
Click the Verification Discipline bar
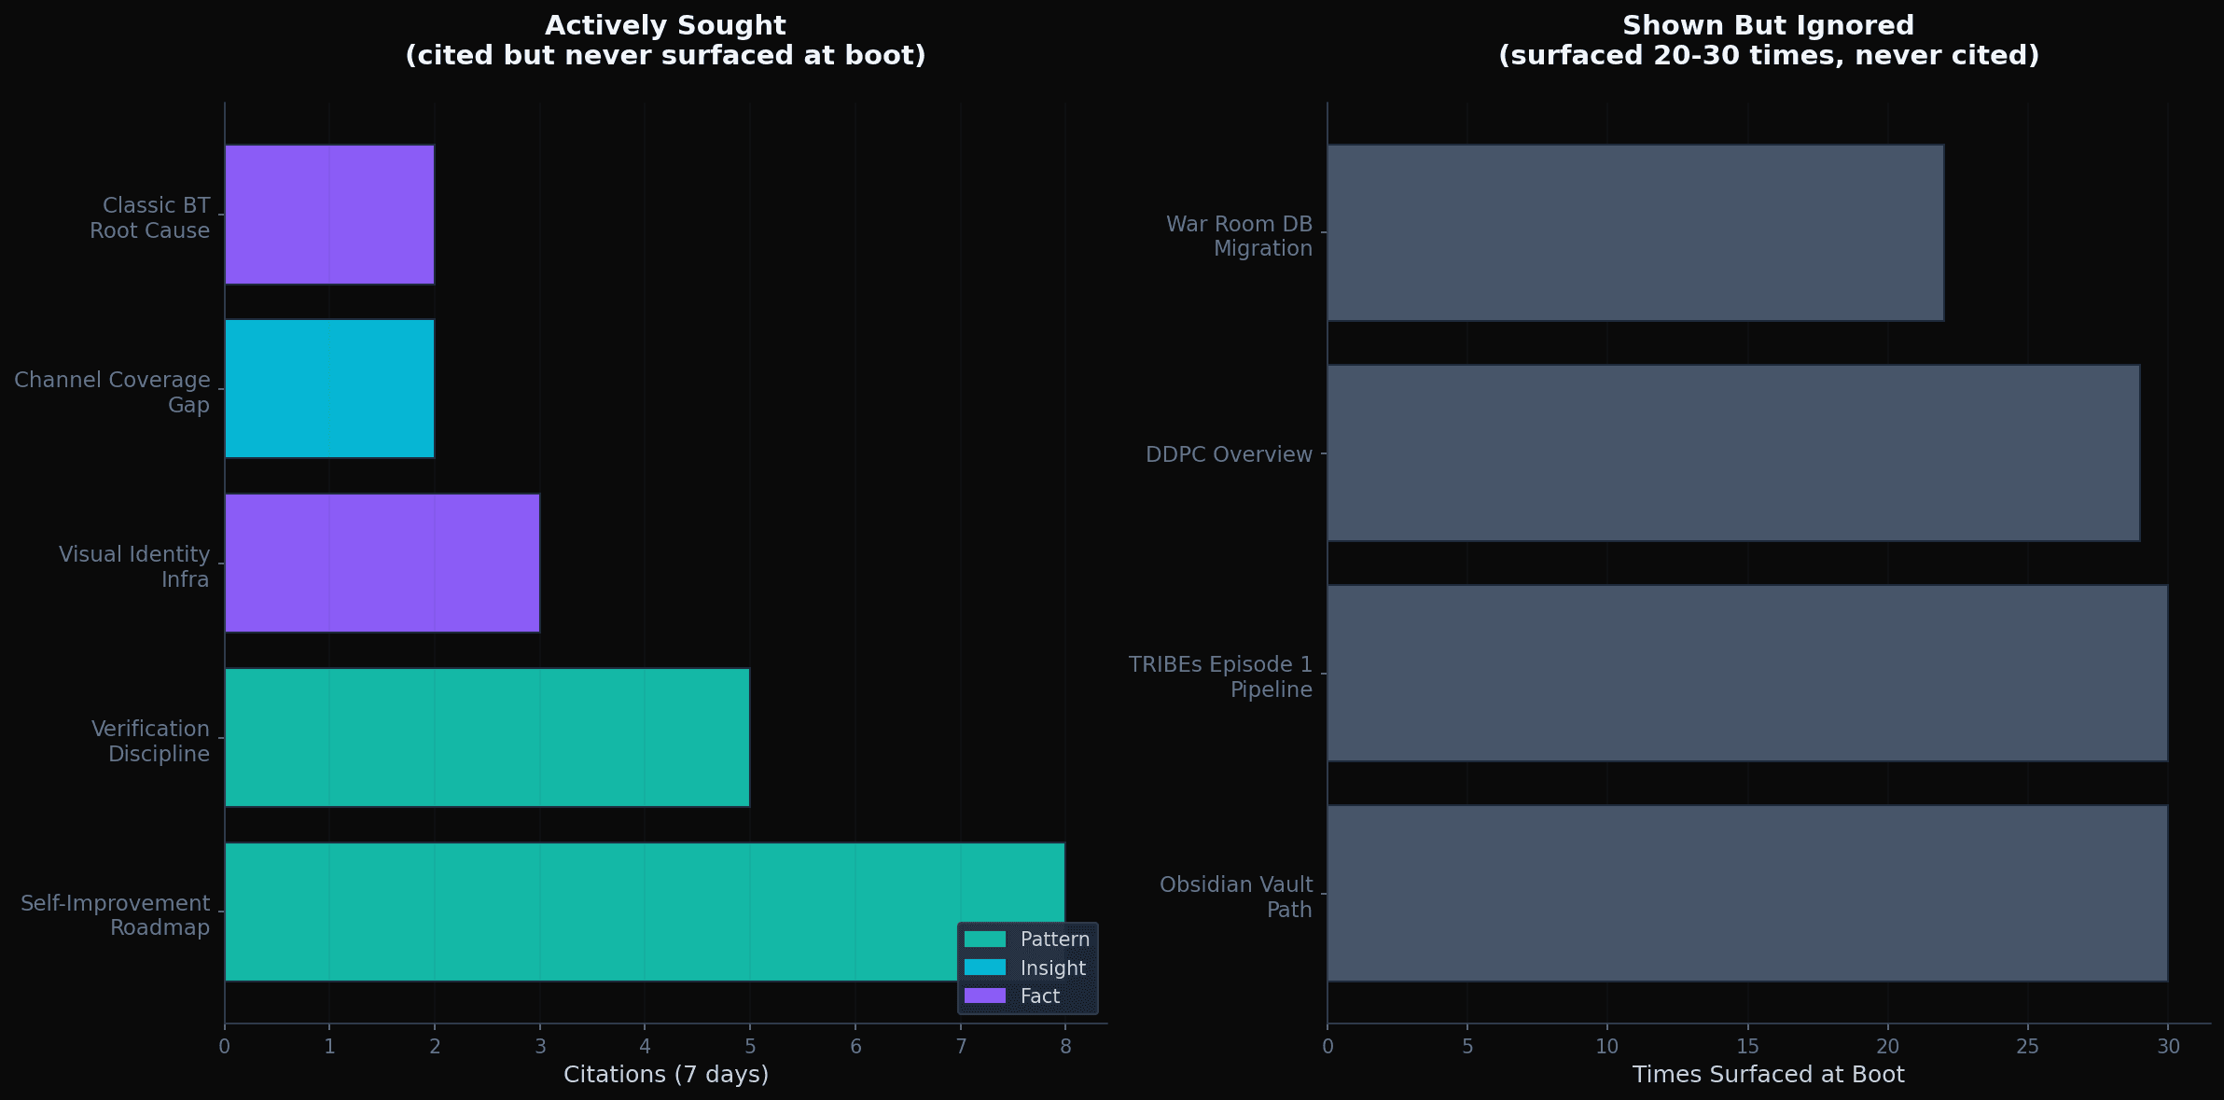[486, 737]
